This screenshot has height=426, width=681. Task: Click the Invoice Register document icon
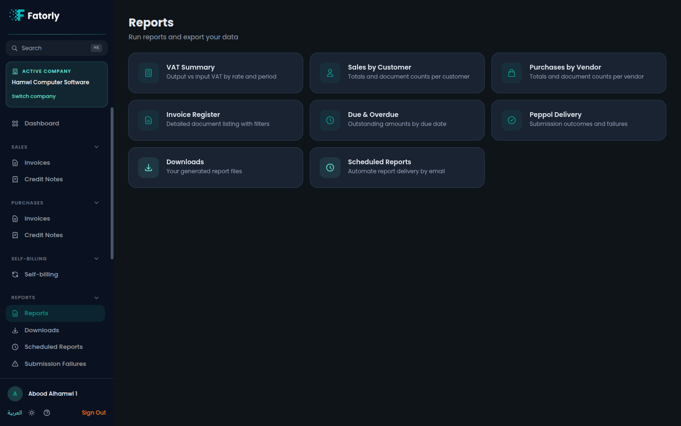coord(148,120)
